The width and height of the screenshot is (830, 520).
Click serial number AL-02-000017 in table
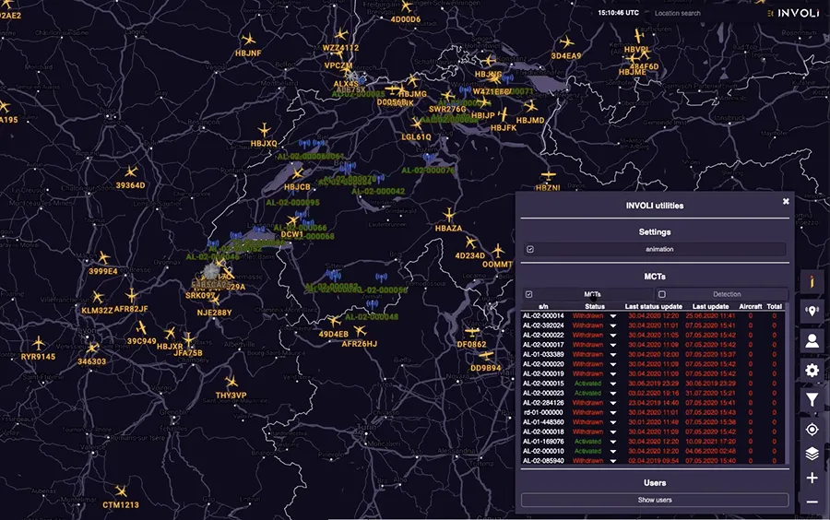543,345
